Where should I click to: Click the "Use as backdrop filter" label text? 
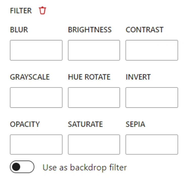pos(85,167)
